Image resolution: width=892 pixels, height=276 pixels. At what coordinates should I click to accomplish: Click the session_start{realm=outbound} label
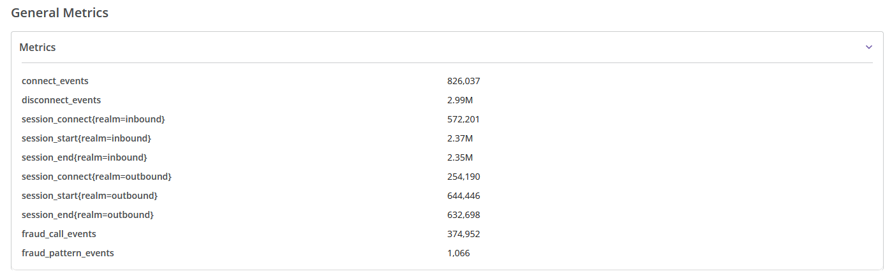point(89,196)
